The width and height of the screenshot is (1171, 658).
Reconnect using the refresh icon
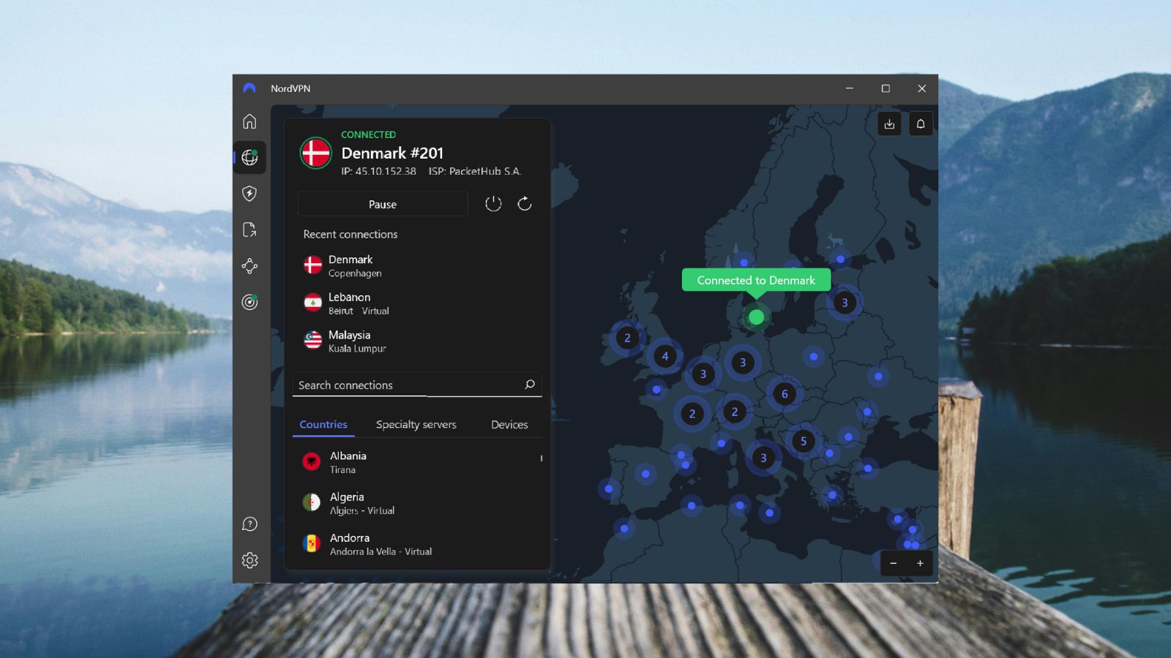coord(523,204)
